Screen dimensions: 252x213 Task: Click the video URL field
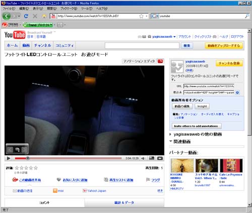(209, 86)
